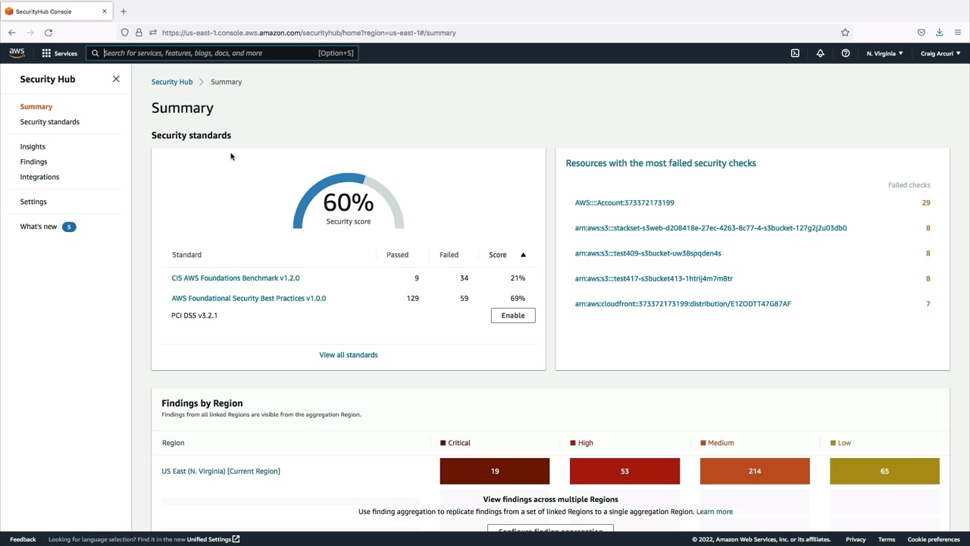Open the browser application menu

coord(958,33)
